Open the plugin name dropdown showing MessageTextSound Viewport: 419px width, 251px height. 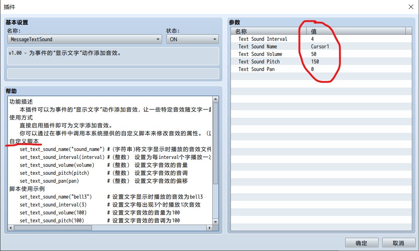click(x=85, y=39)
